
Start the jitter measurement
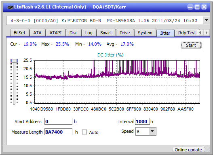[191, 45]
